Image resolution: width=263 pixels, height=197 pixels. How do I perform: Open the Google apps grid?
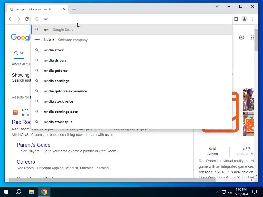click(x=252, y=37)
